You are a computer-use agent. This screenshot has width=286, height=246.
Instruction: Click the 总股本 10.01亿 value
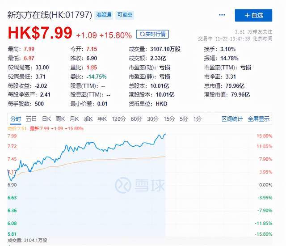(160, 86)
